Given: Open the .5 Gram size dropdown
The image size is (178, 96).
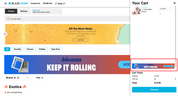Looking at the screenshot, I should click(165, 9).
